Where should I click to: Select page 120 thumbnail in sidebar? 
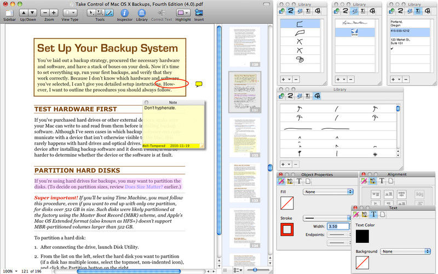(245, 47)
